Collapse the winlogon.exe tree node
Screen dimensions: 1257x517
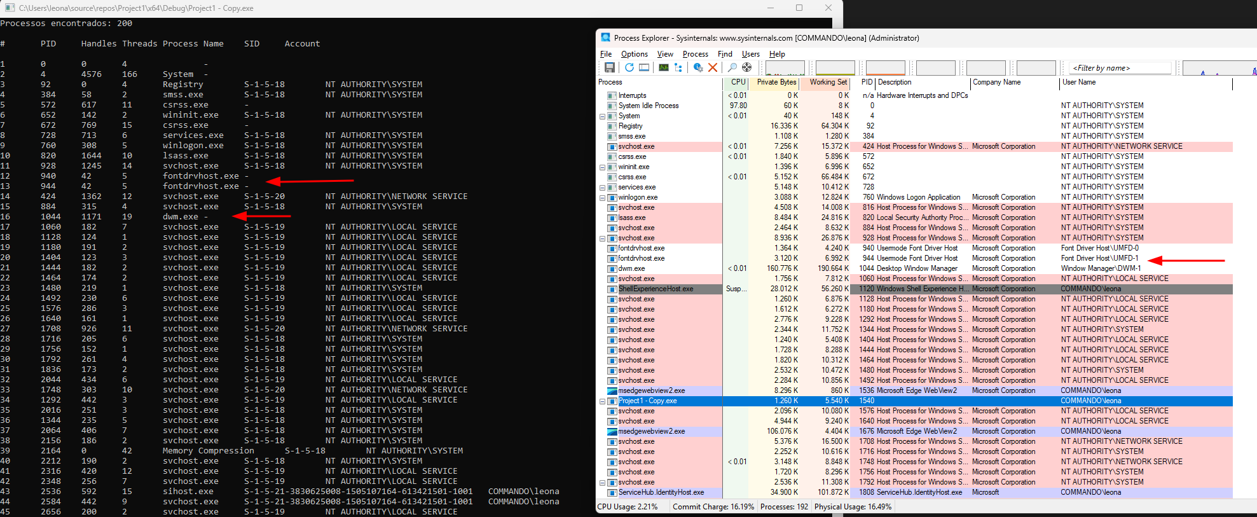point(602,198)
